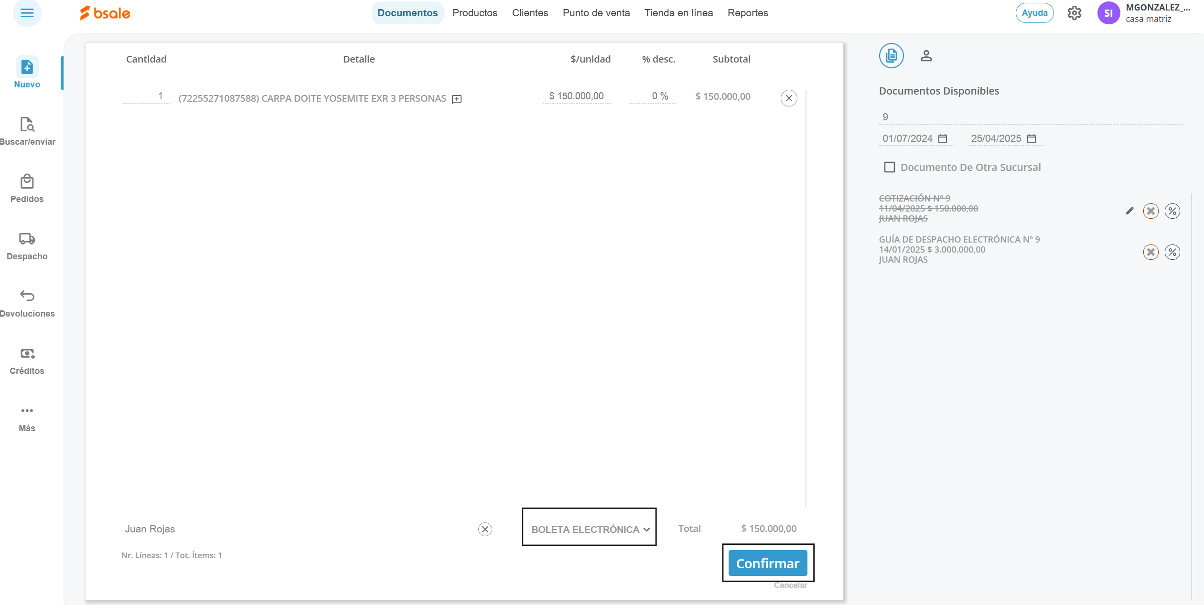Viewport: 1204px width, 605px height.
Task: Open the start date 01/07/2024 calendar
Action: 943,138
